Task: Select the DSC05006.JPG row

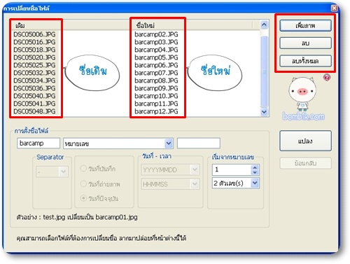Action: [34, 34]
